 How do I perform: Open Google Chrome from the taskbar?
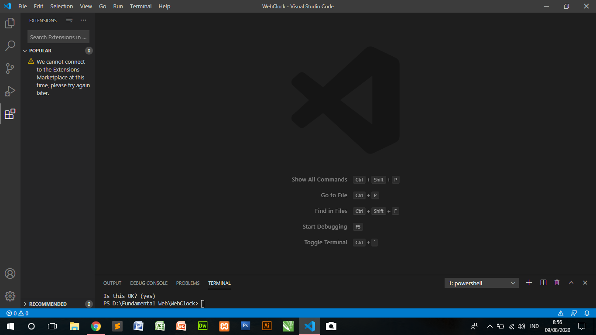[96, 326]
